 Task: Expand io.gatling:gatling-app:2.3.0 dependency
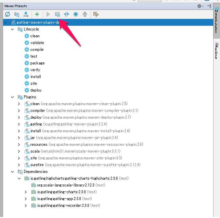click(x=26, y=199)
